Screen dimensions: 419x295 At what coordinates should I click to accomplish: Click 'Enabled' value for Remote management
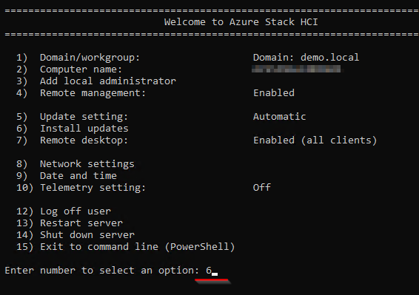(274, 93)
